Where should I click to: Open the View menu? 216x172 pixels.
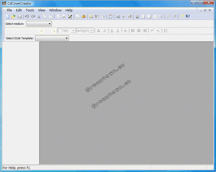pyautogui.click(x=41, y=10)
